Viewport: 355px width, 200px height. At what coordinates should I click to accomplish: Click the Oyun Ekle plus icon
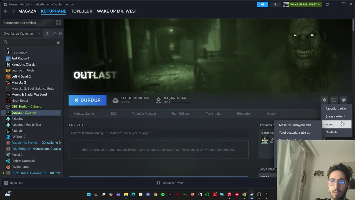click(6, 183)
